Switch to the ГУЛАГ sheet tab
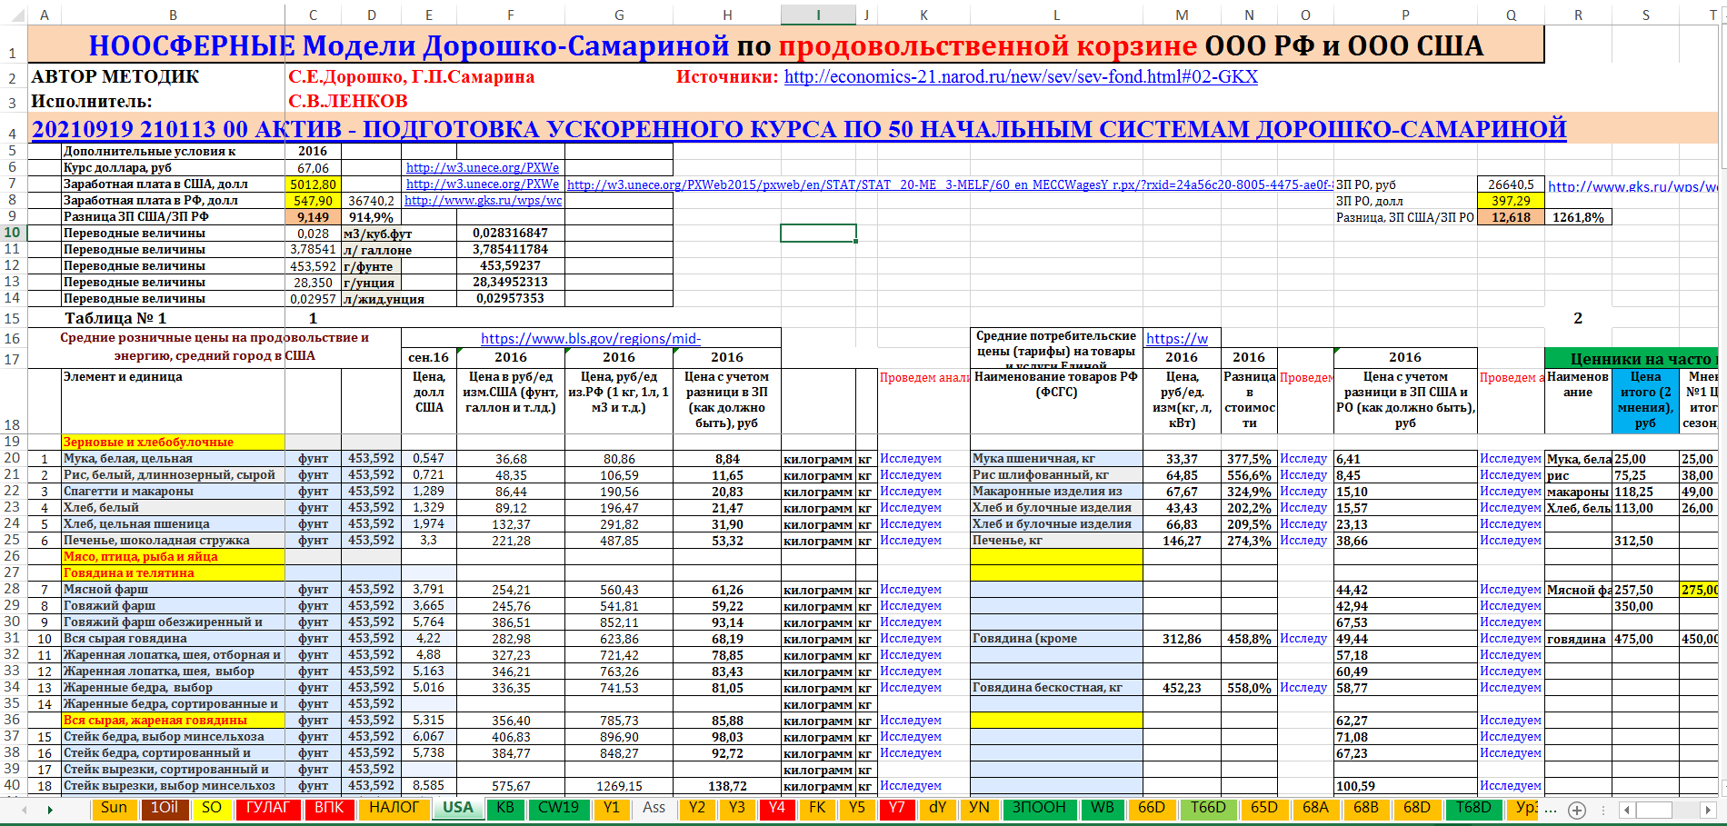This screenshot has width=1727, height=826. point(267,808)
